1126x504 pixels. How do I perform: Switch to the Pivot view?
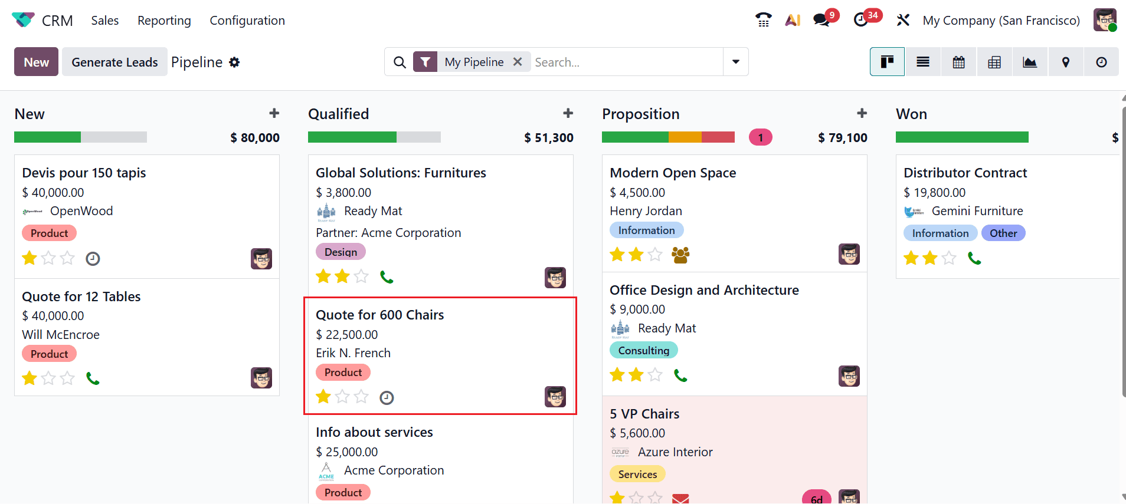point(994,61)
